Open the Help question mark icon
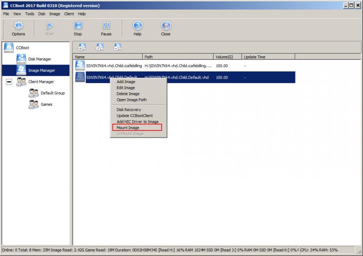The image size is (363, 256). pos(138,26)
